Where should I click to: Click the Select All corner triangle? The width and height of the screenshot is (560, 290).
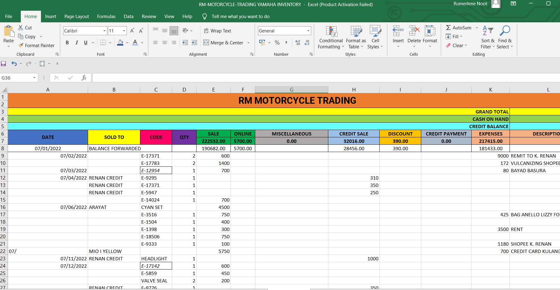[x=4, y=90]
